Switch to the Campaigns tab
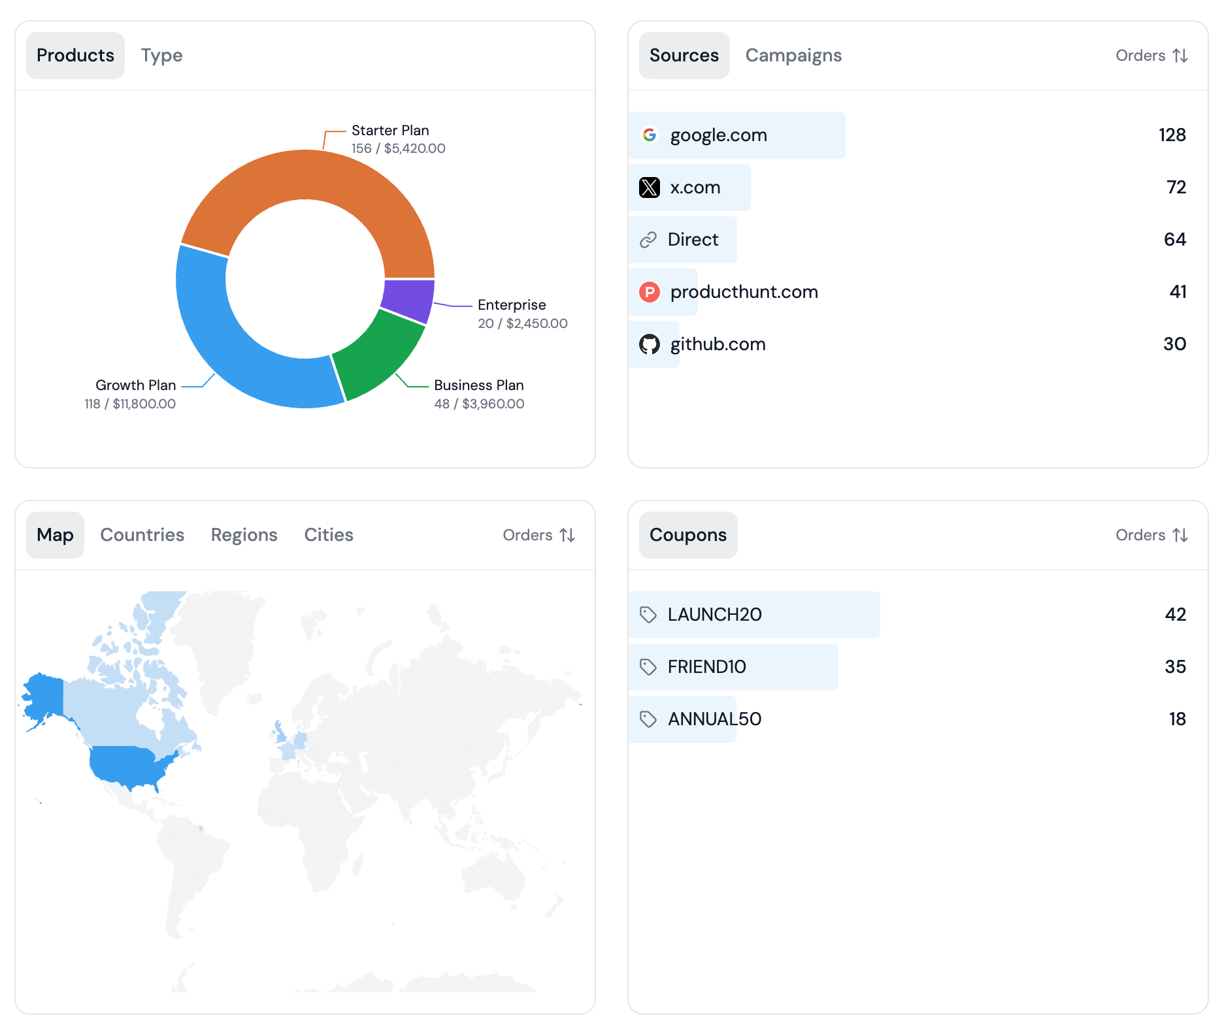 pos(793,56)
